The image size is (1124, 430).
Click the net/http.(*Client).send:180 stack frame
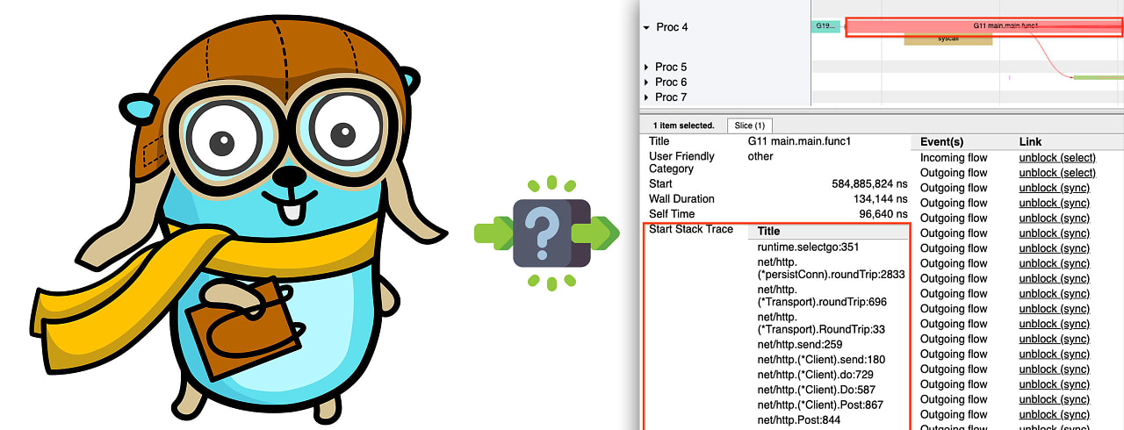pyautogui.click(x=821, y=360)
